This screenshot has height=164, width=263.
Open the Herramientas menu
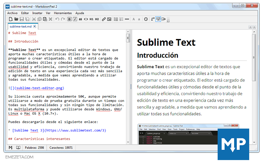63,13
